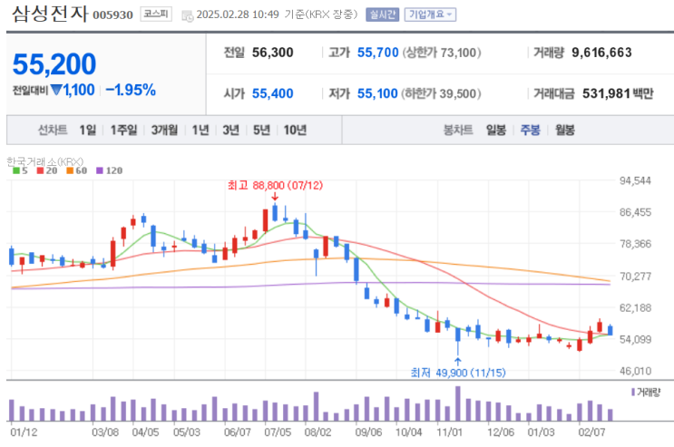The width and height of the screenshot is (674, 447).
Task: Select the 10년 line chart tab
Action: 295,130
